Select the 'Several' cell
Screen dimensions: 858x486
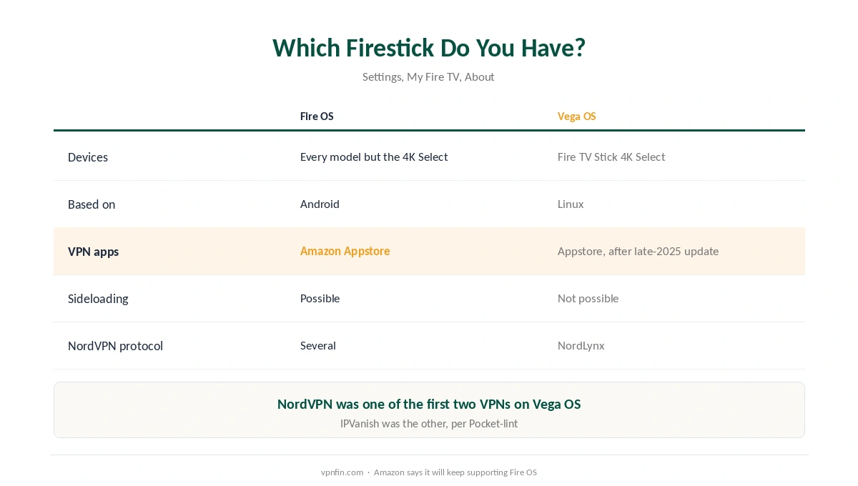click(x=317, y=346)
